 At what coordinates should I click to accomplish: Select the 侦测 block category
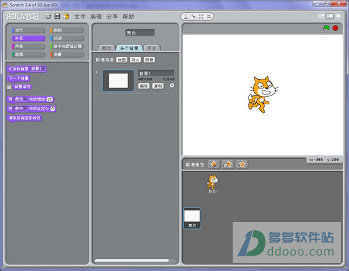pos(67,38)
